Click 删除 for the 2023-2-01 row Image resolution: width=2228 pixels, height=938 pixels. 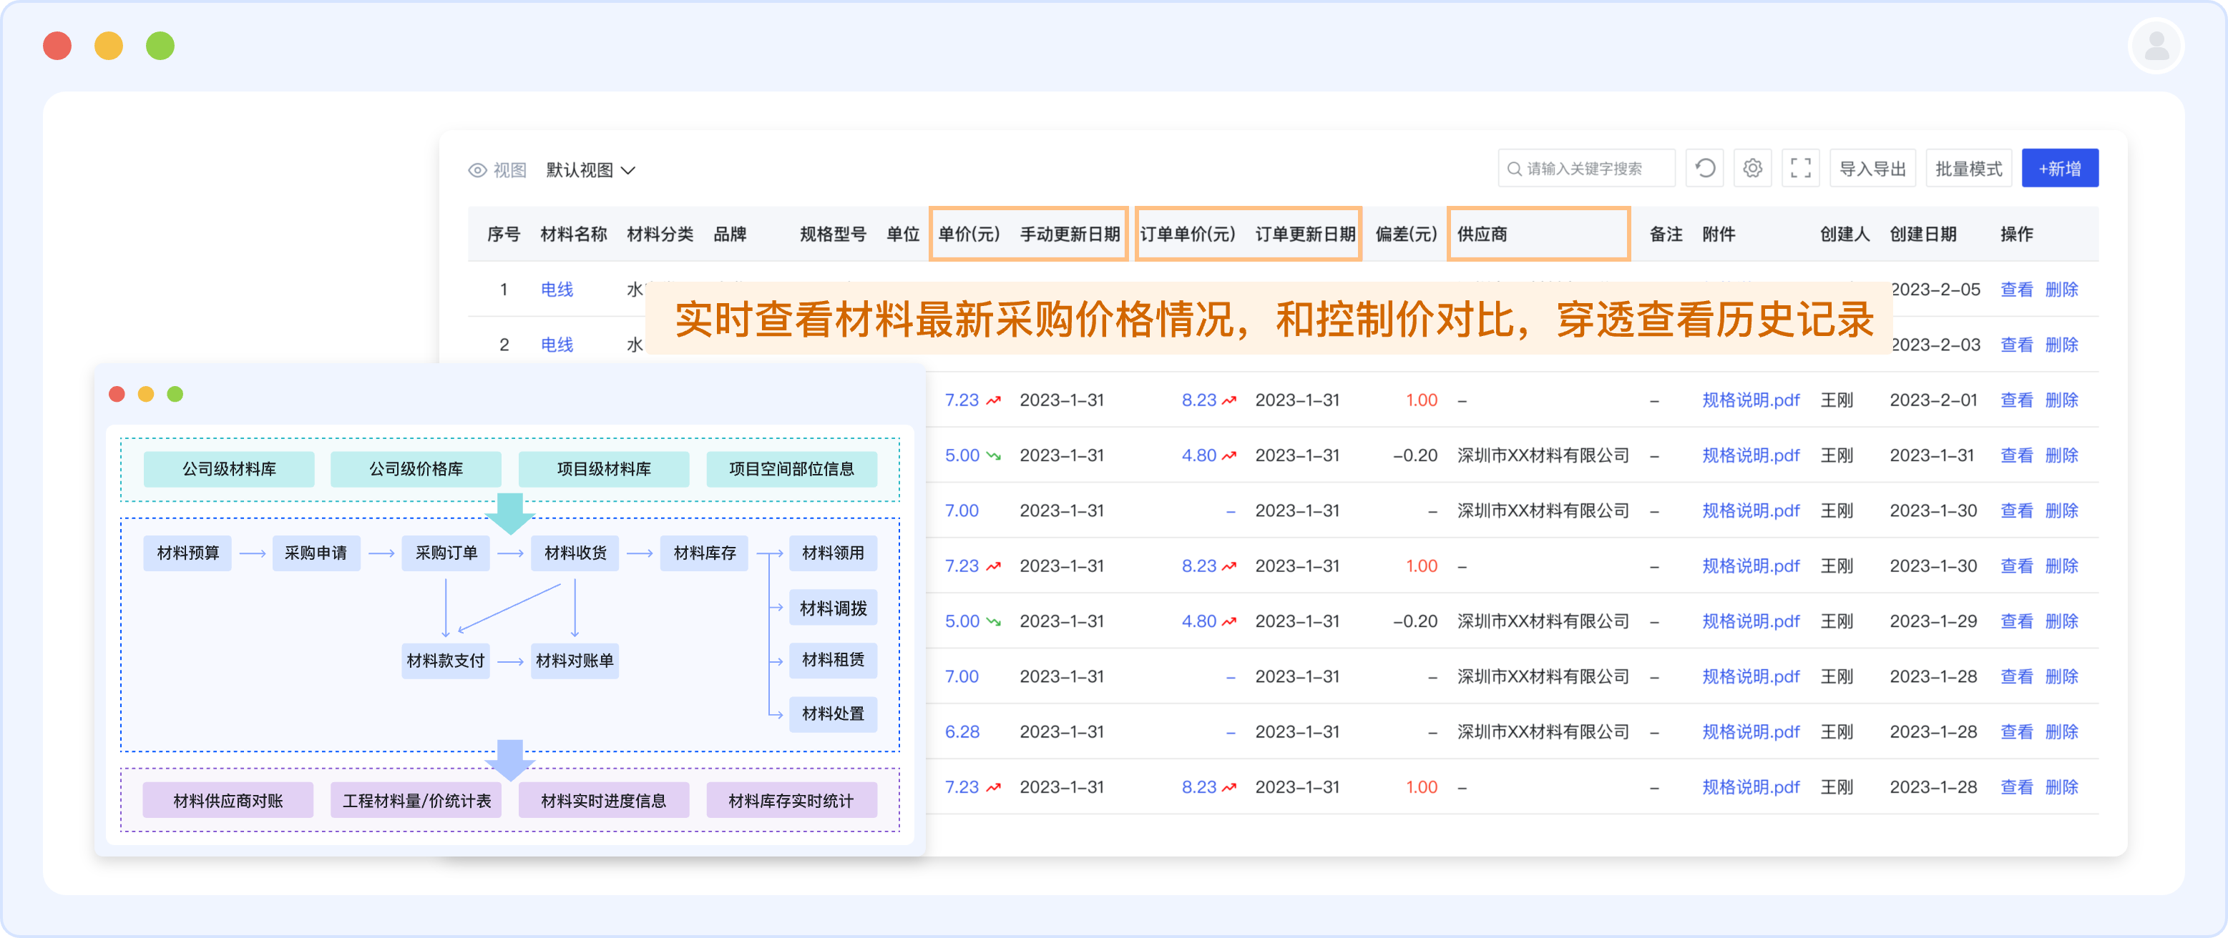click(2062, 400)
